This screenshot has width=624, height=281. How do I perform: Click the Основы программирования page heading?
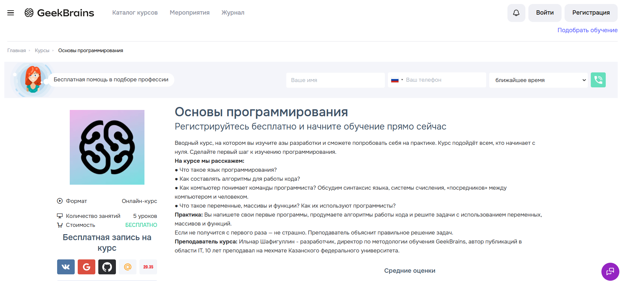pyautogui.click(x=261, y=112)
